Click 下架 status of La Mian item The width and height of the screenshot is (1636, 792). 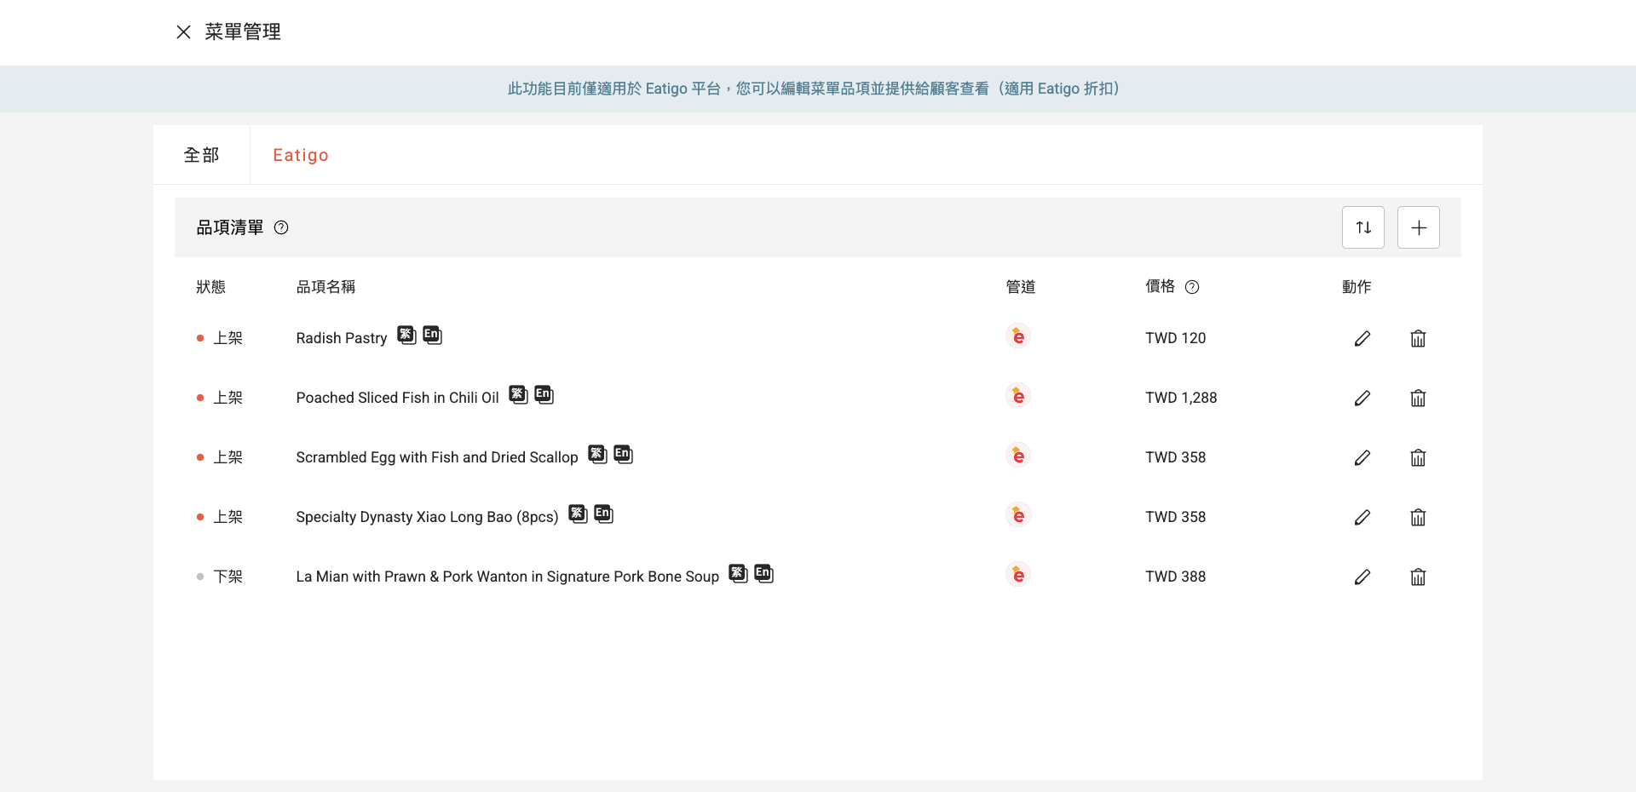point(228,577)
